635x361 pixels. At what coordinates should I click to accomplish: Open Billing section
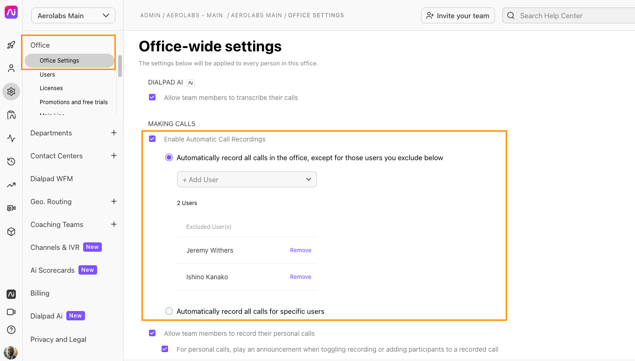(40, 293)
